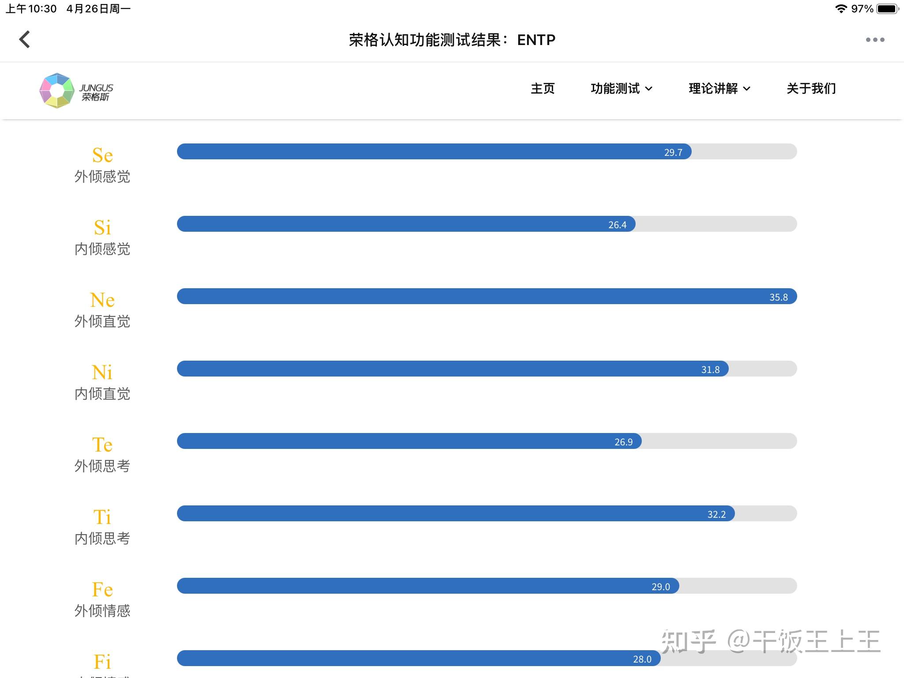Click the 35.8 score value

pos(779,297)
